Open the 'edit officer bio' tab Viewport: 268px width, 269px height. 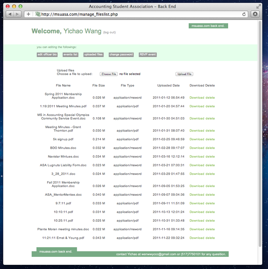coord(47,55)
